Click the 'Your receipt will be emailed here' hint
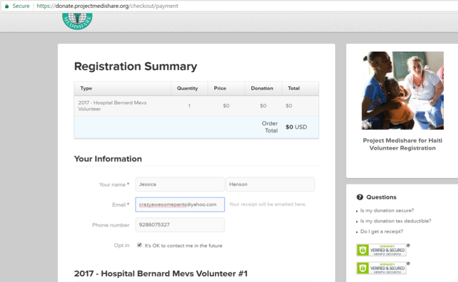 (x=268, y=205)
